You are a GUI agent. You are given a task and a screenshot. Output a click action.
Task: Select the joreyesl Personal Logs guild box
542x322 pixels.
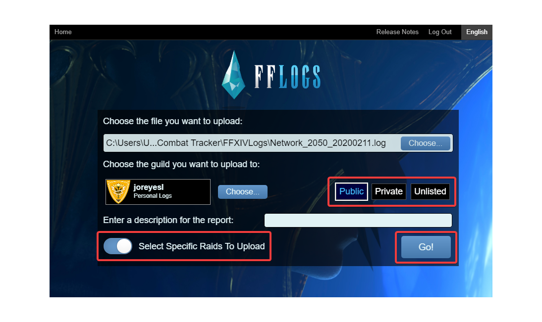tap(158, 192)
